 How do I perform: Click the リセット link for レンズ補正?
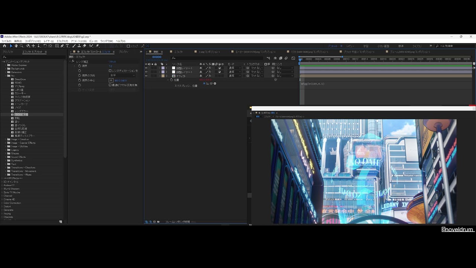point(112,61)
